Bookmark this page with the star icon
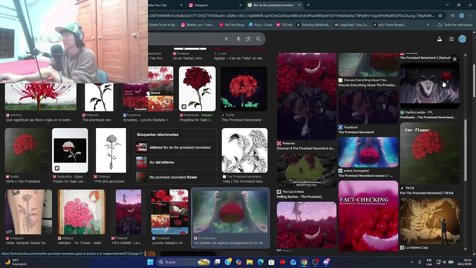This screenshot has width=476, height=268. [x=440, y=16]
